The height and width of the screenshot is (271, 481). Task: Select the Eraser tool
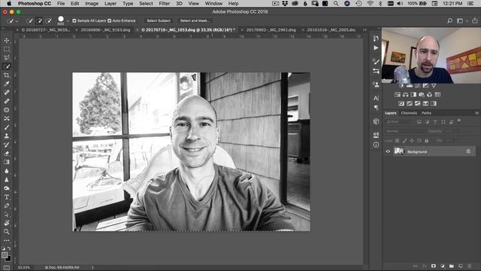7,153
